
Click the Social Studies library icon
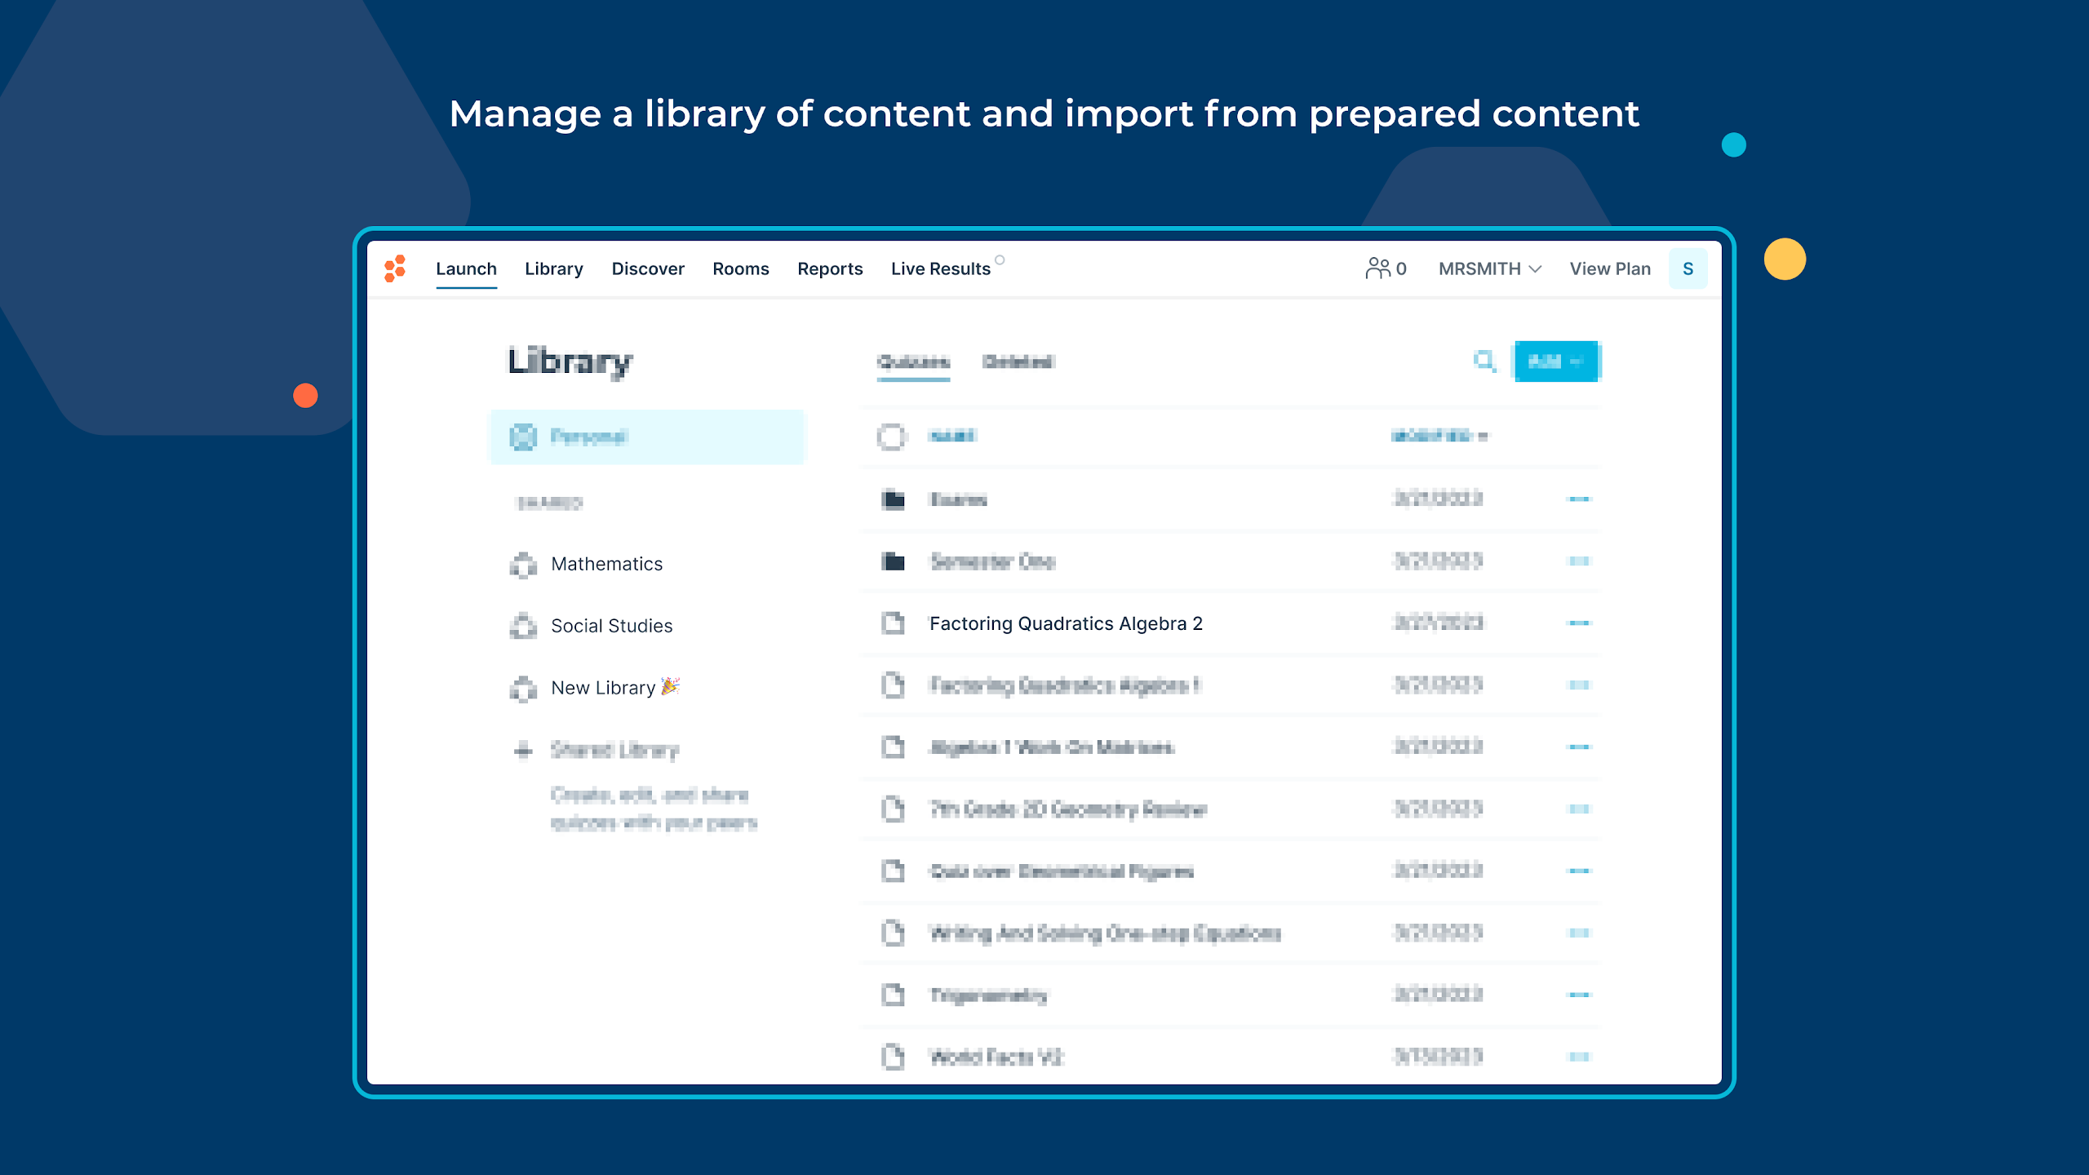(x=523, y=626)
